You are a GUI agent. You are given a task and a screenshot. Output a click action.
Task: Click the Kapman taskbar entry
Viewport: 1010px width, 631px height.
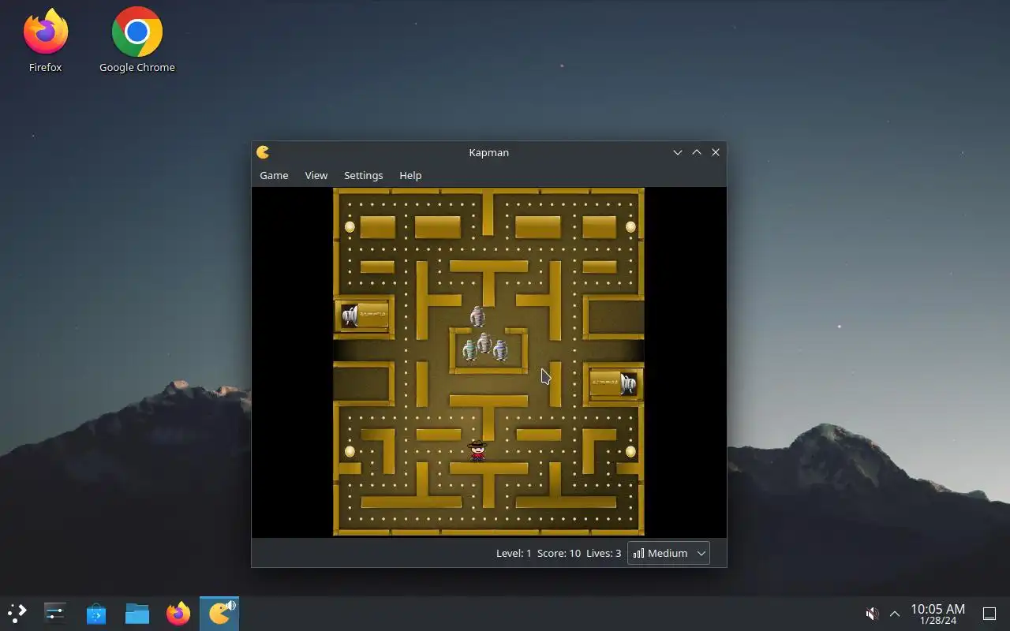[x=219, y=614]
